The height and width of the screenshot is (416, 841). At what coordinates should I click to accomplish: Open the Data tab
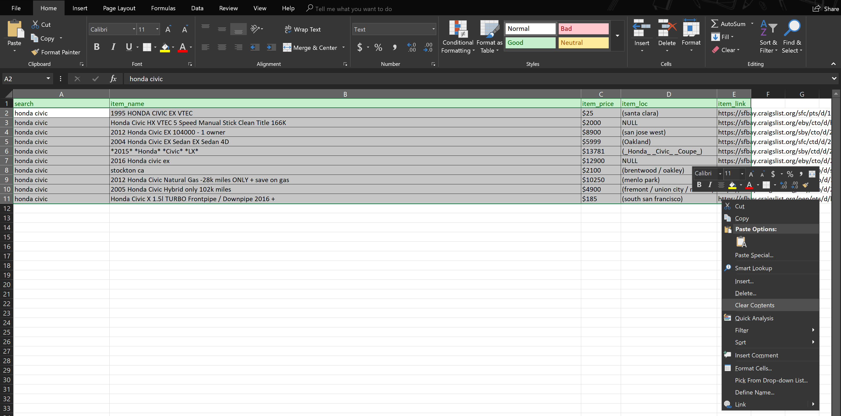[x=197, y=8]
